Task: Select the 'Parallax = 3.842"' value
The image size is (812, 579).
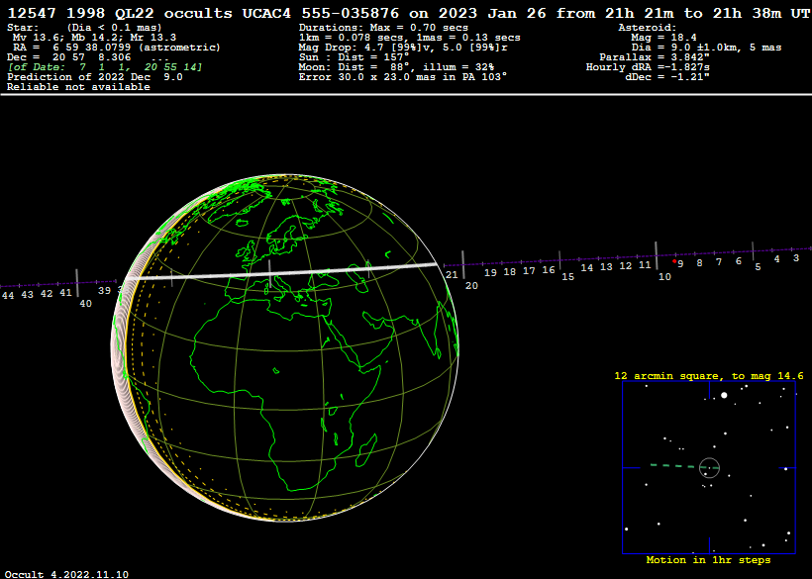Action: pos(655,57)
